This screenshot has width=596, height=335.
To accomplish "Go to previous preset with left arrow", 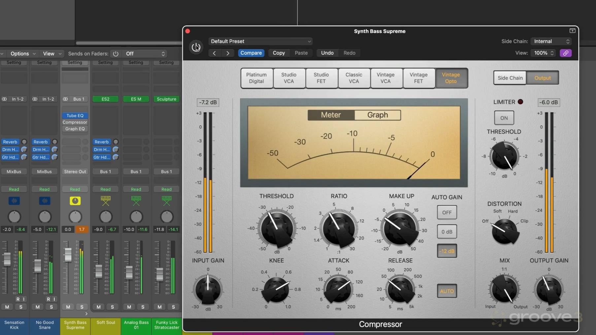I will (x=214, y=53).
